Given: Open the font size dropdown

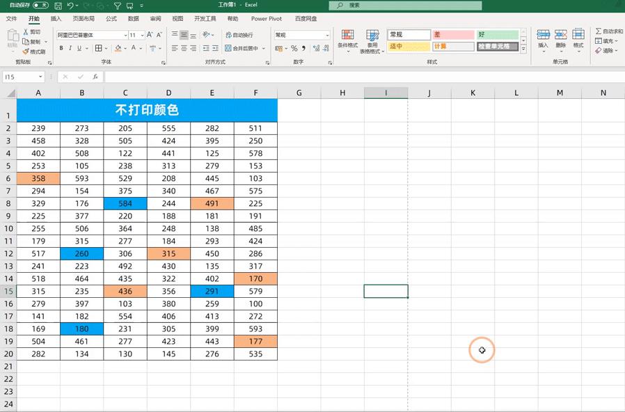Looking at the screenshot, I should [141, 34].
